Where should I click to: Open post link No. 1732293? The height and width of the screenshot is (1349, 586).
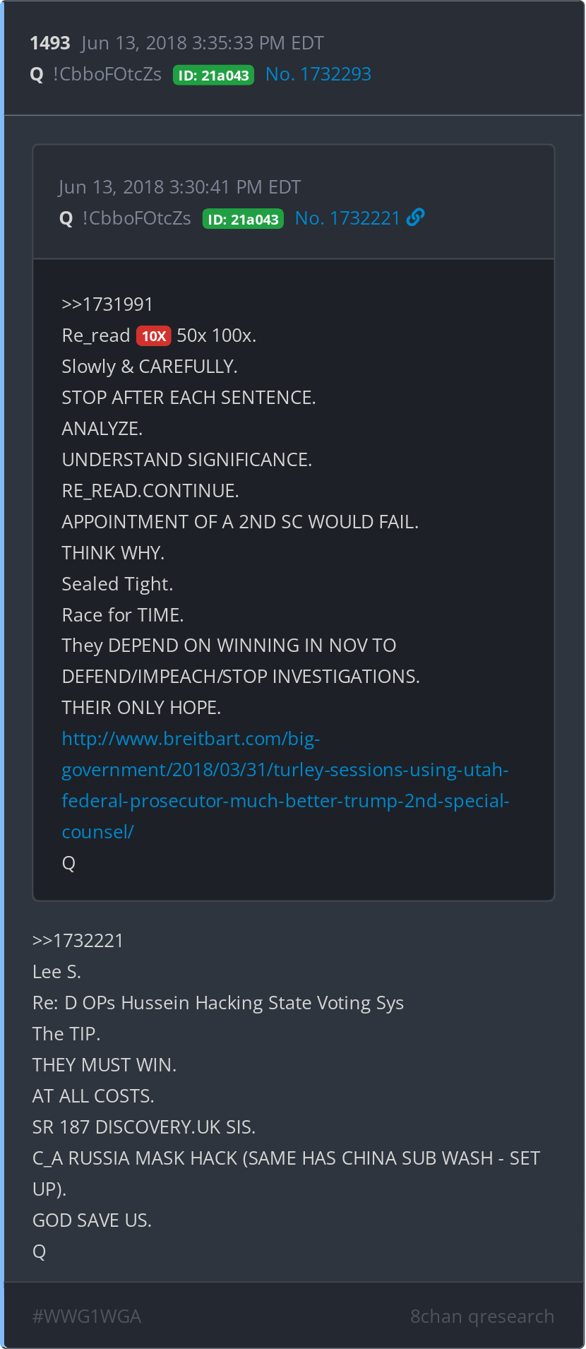318,74
